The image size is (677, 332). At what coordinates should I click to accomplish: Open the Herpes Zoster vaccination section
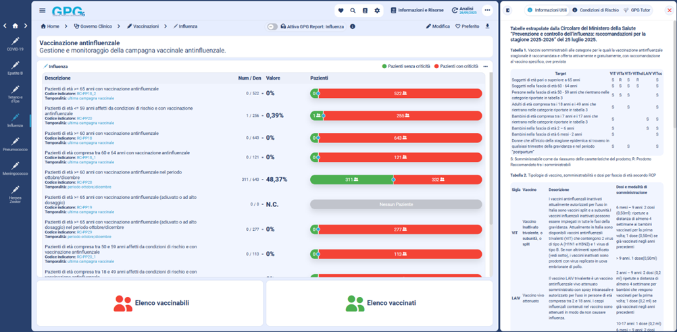tap(15, 193)
